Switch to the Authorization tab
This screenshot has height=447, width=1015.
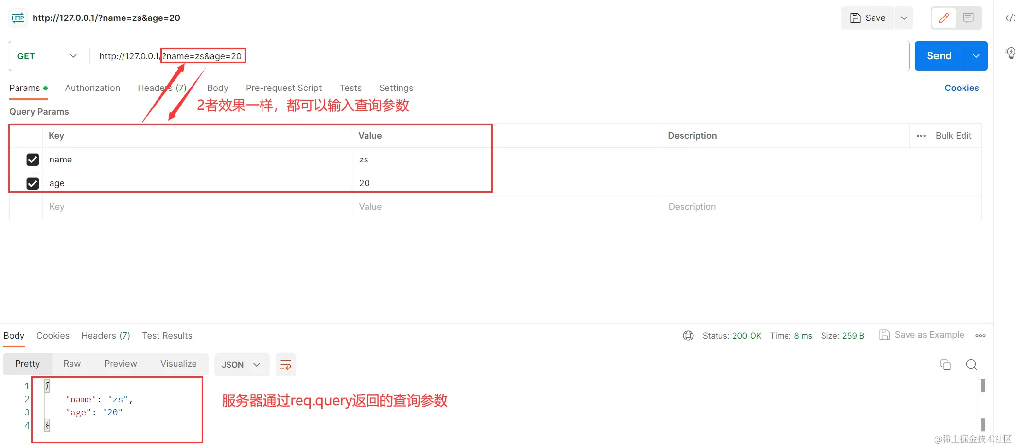[x=92, y=88]
